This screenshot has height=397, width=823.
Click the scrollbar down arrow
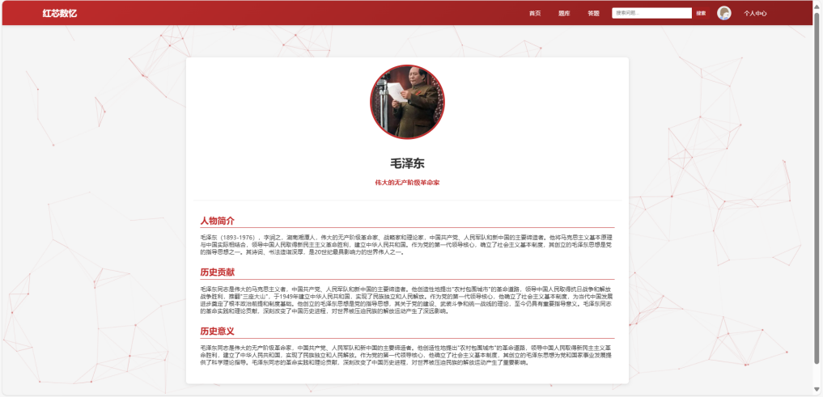tap(817, 392)
